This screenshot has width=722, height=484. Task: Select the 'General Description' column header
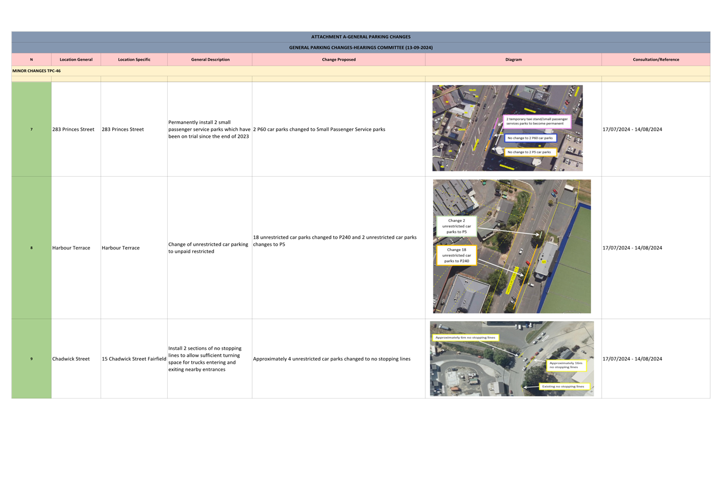click(210, 59)
